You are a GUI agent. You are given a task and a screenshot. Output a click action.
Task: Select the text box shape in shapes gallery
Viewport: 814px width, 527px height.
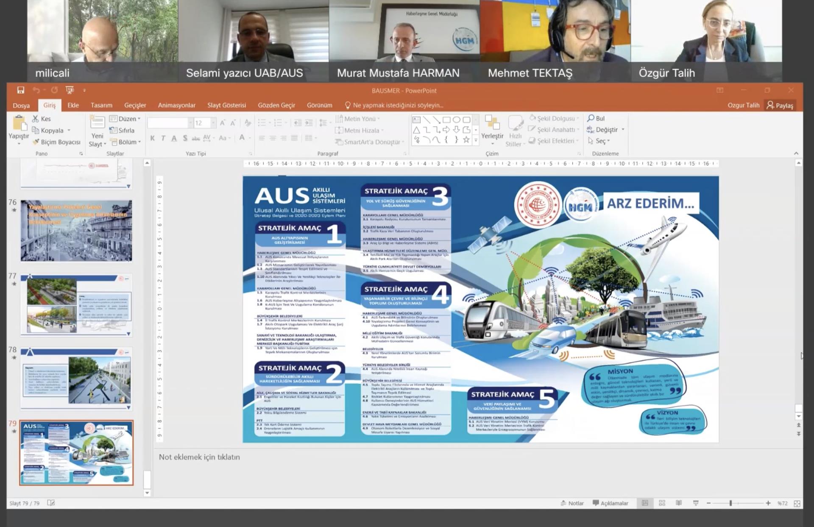(416, 120)
